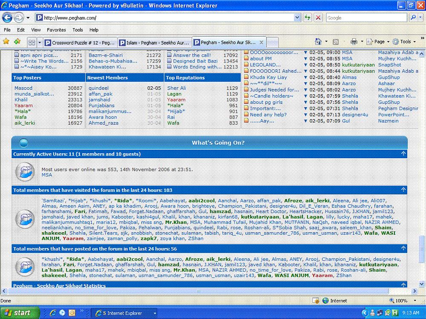426x319 pixels.
Task: Open Quick Tabs grid icon
Action: click(32, 42)
